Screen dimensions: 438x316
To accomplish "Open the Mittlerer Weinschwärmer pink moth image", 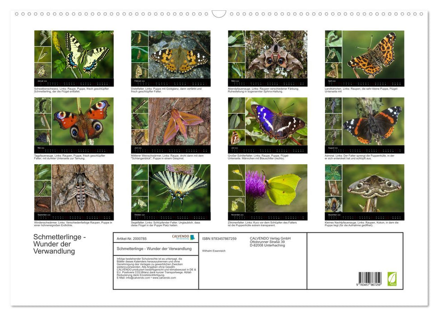I will pyautogui.click(x=179, y=121).
